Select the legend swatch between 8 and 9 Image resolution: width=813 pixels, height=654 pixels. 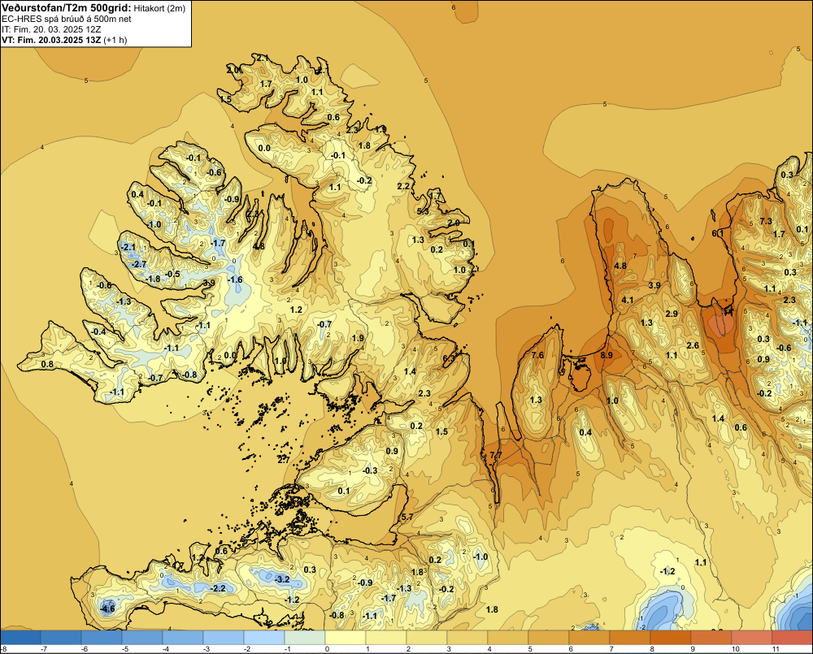coord(671,637)
